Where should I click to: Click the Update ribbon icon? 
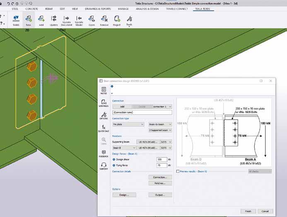point(53,20)
